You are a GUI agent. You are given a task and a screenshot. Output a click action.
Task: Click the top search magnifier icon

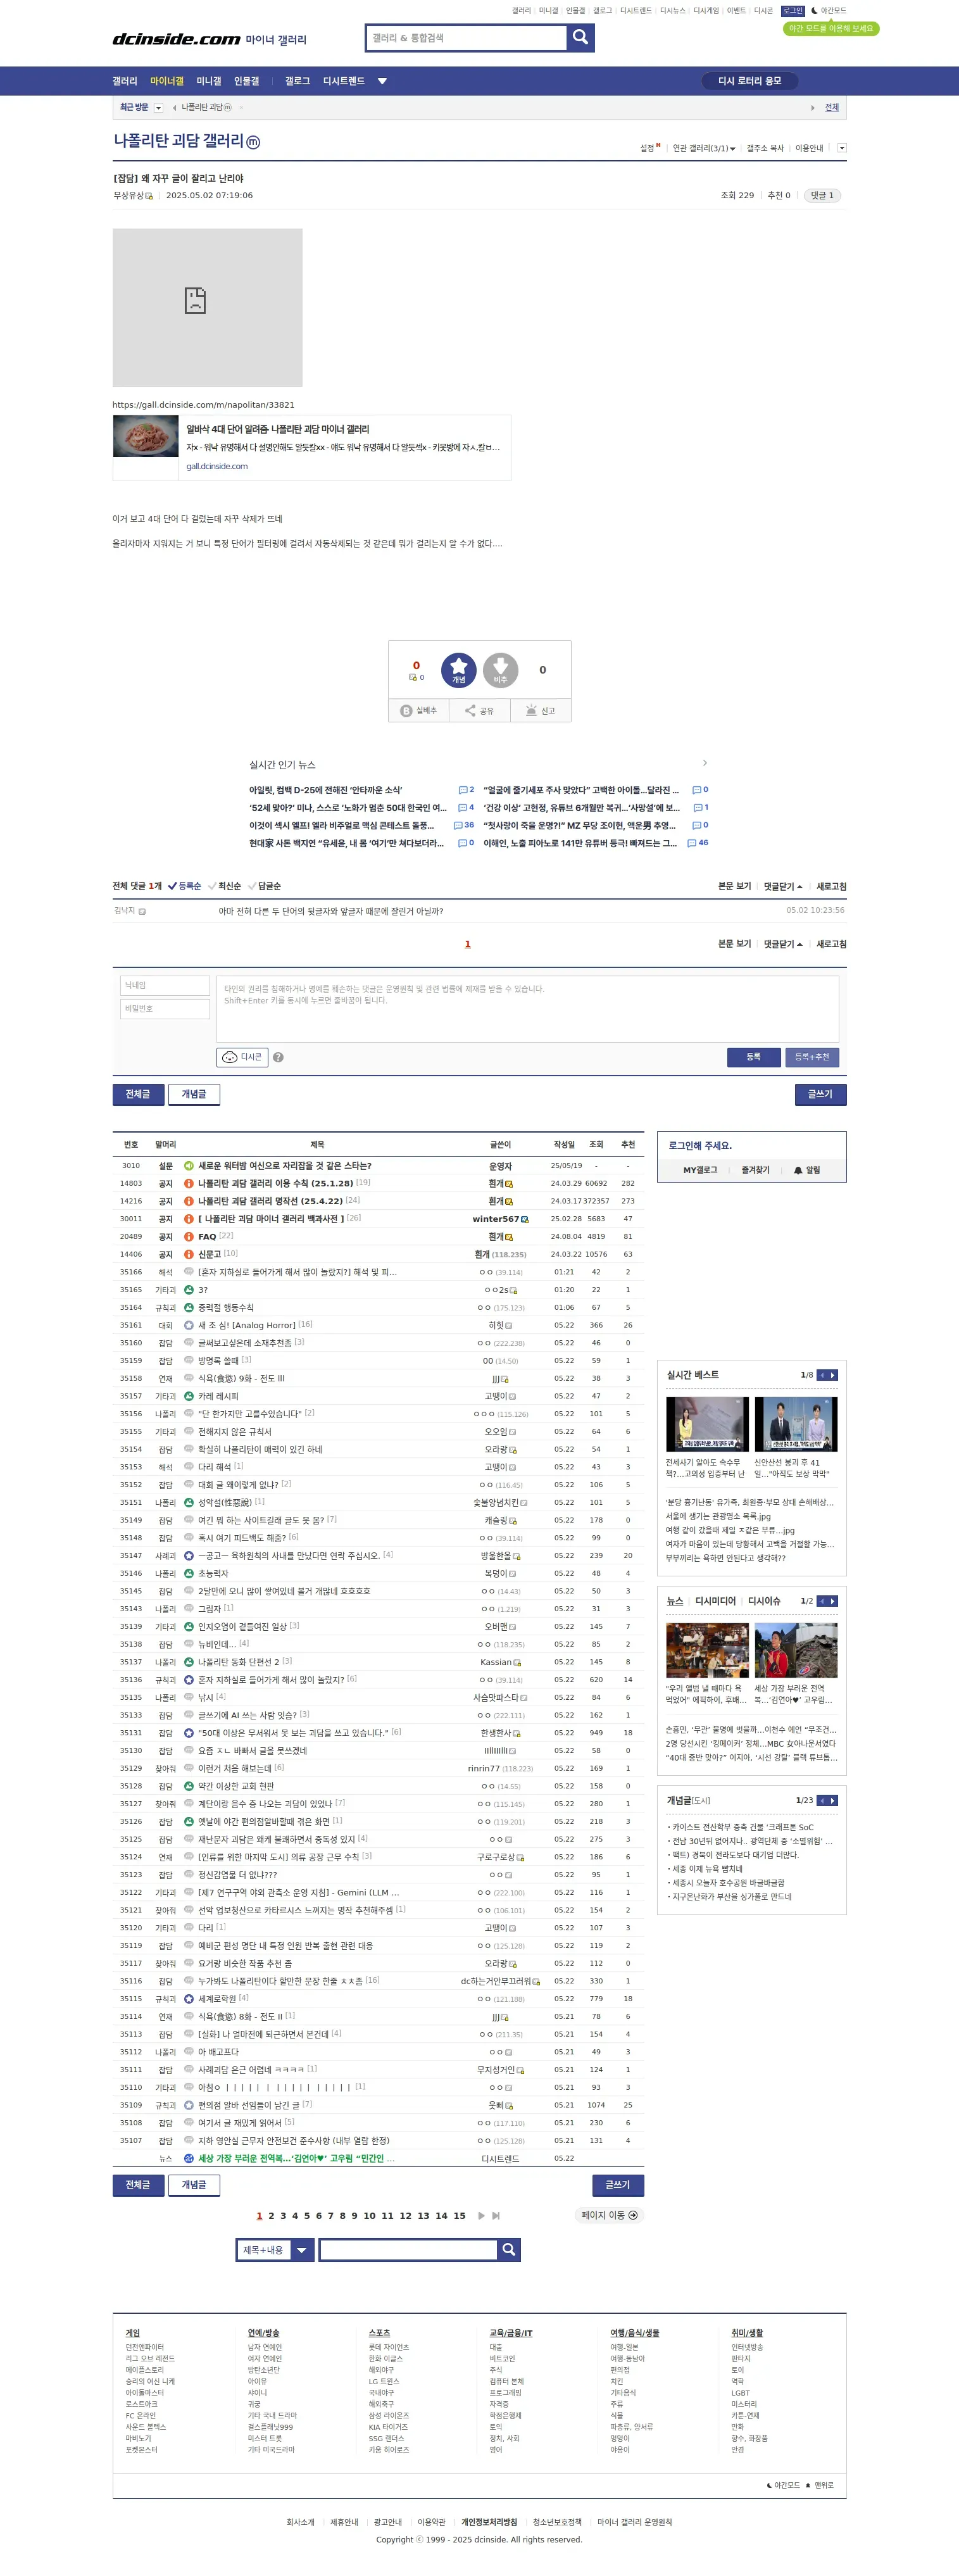[580, 38]
